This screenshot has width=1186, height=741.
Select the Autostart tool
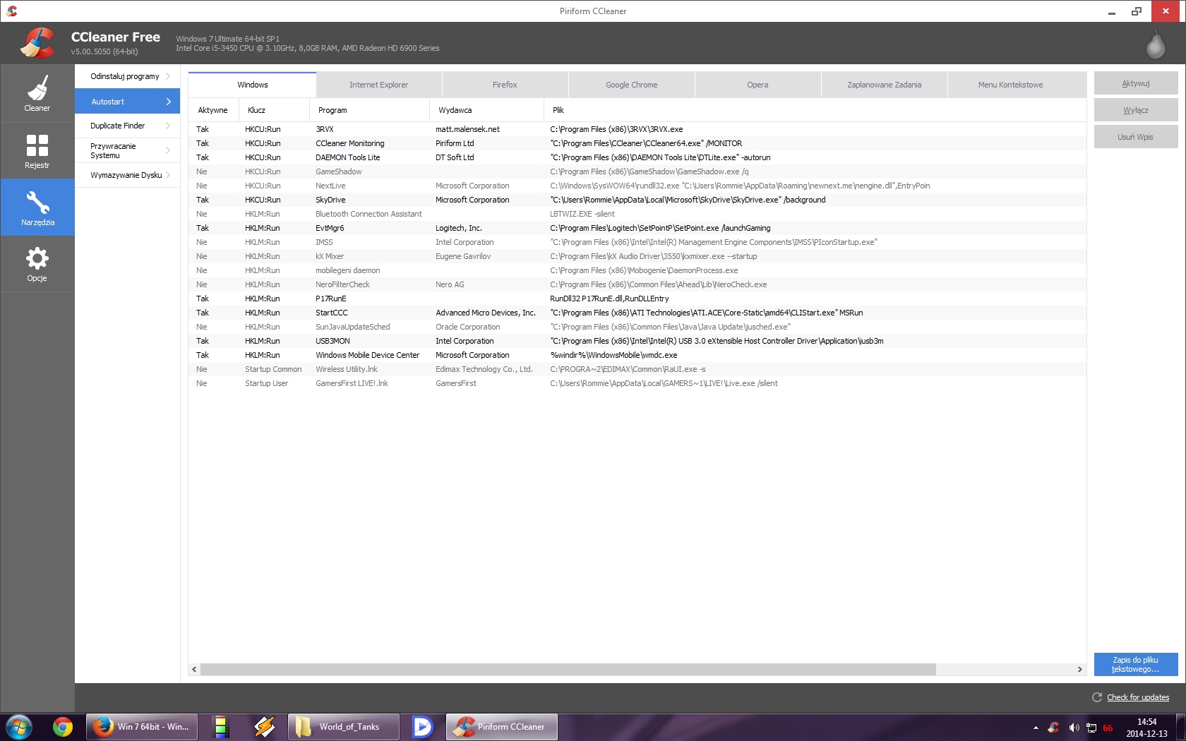coord(128,102)
